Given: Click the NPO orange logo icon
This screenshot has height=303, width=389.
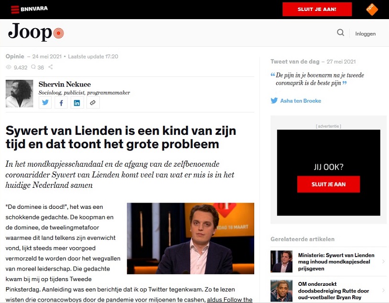Looking at the screenshot, I should tap(372, 10).
